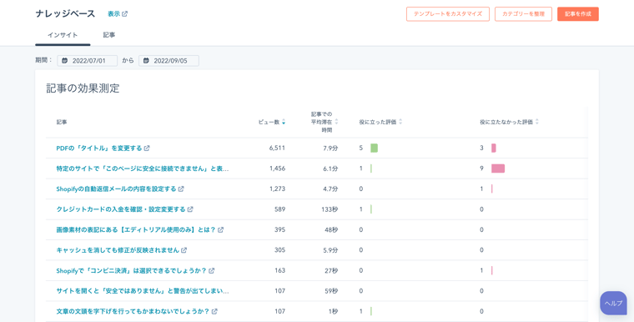The height and width of the screenshot is (322, 634).
Task: Open external icon beside Shopifyで「コンビニ決済」 article
Action: (x=211, y=270)
